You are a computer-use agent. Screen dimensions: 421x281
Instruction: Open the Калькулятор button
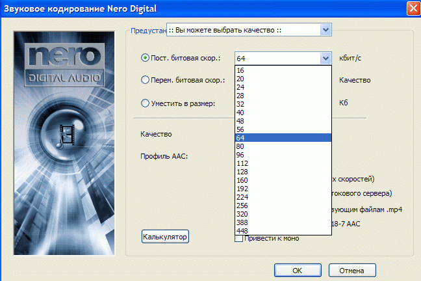(x=165, y=237)
